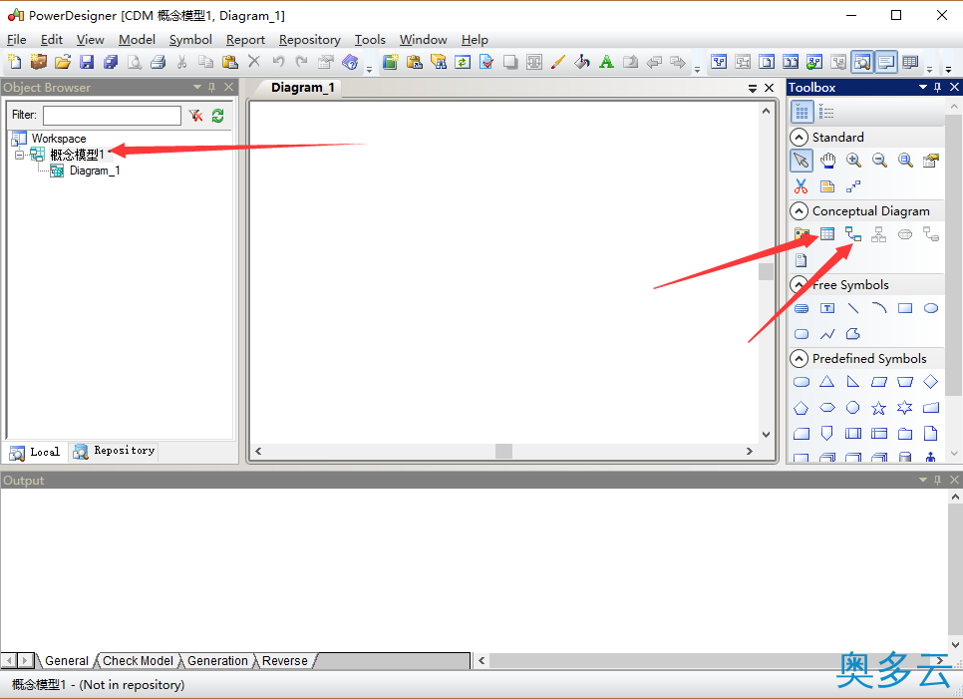963x699 pixels.
Task: Pick the five-point star predefined symbol
Action: (879, 408)
